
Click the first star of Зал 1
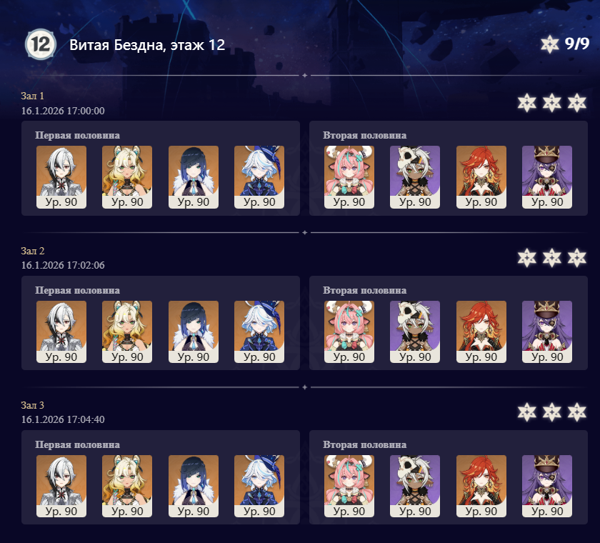(527, 103)
